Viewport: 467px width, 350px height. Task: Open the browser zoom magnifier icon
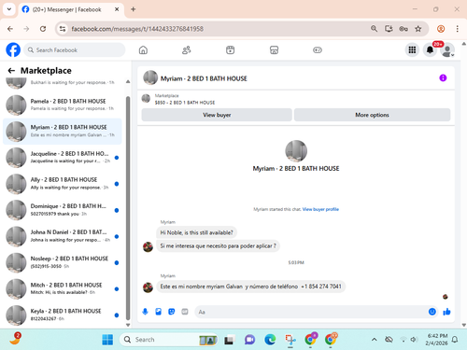(x=374, y=29)
